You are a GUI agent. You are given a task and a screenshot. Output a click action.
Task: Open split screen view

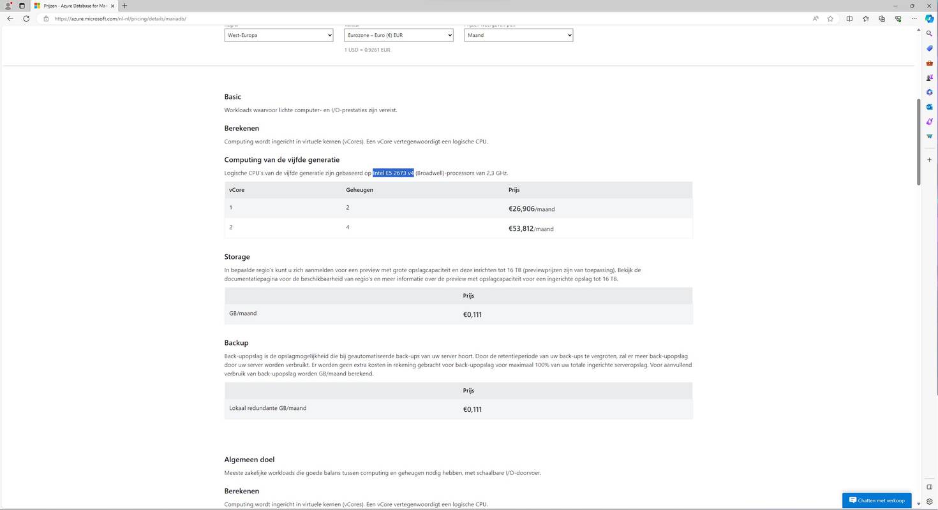(849, 18)
